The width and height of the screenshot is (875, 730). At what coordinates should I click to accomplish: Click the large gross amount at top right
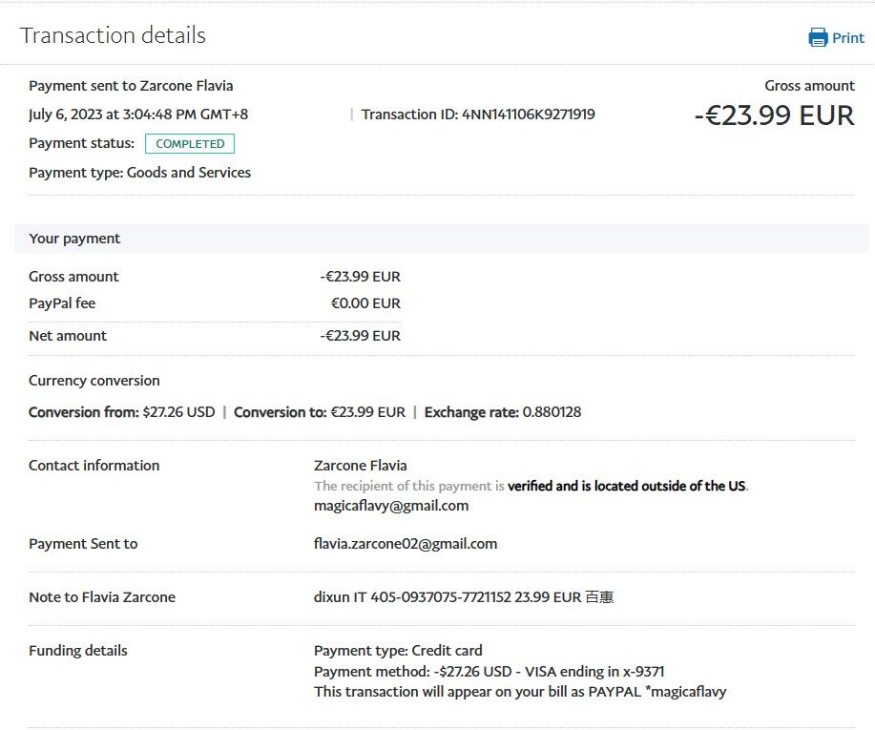click(774, 115)
